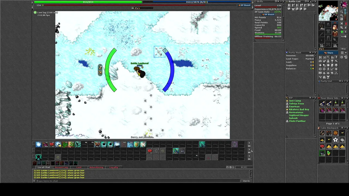Open Party List header dropdown arrow
Image resolution: width=349 pixels, height=196 pixels.
(342, 81)
